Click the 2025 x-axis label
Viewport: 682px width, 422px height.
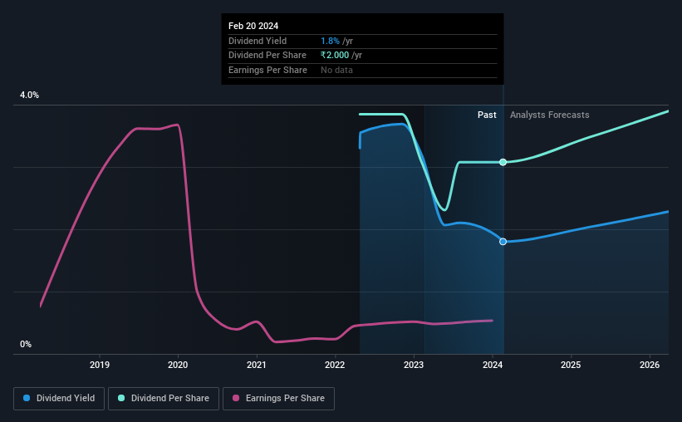point(571,365)
